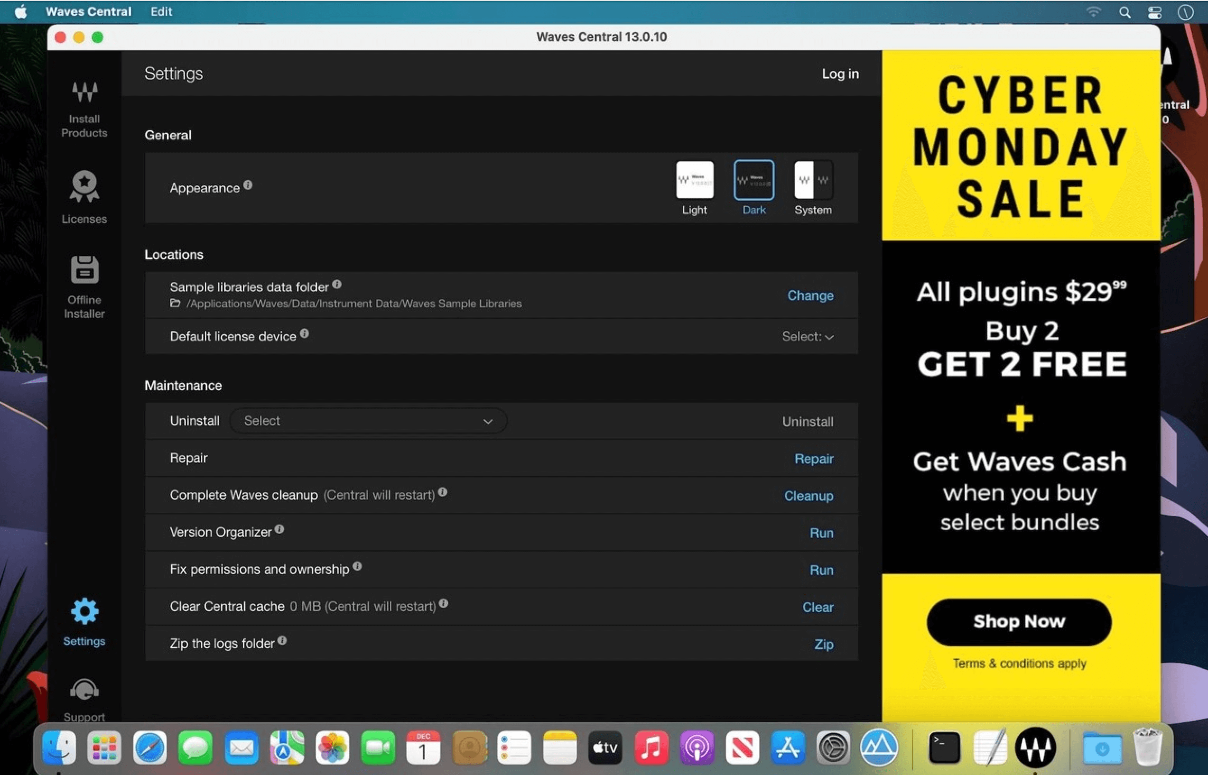The width and height of the screenshot is (1208, 775).
Task: Click the folder icon before the sample libraries path
Action: (x=175, y=303)
